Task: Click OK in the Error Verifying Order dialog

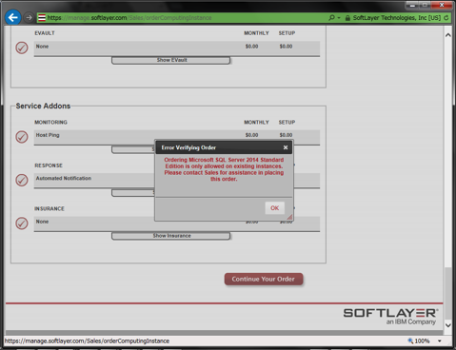Action: [x=275, y=208]
